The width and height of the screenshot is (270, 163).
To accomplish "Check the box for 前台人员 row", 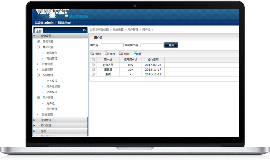I will [x=93, y=65].
